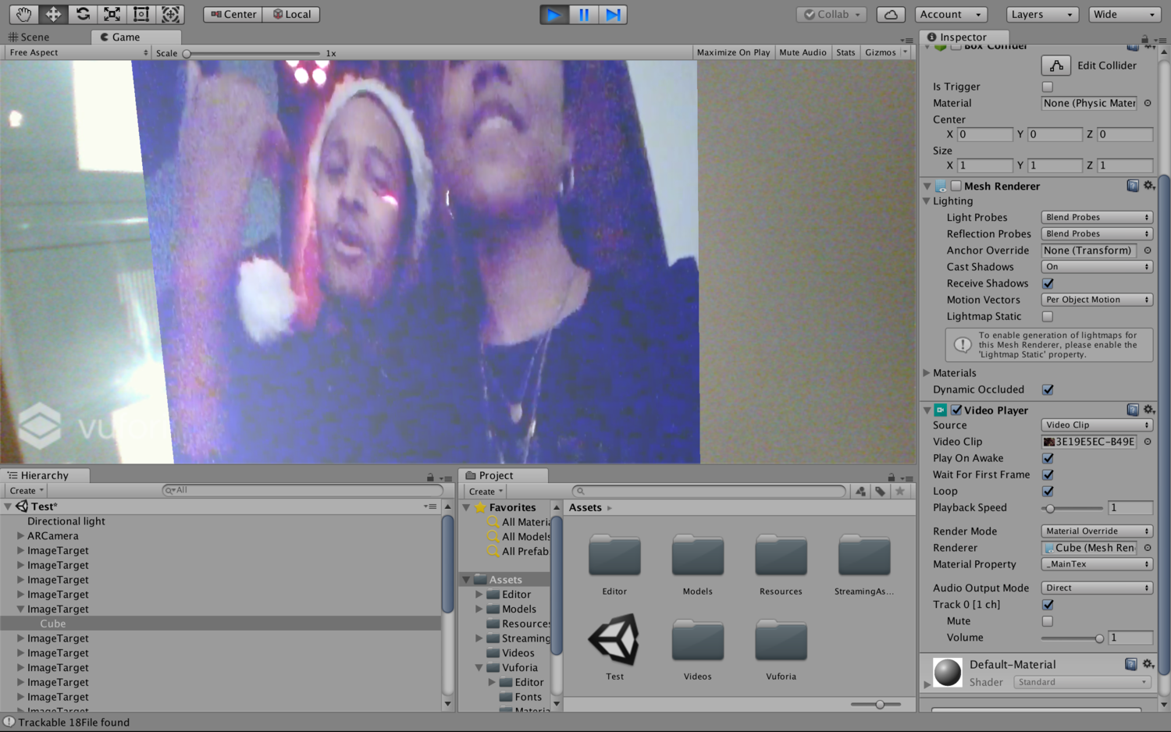The image size is (1171, 732).
Task: Click the Edit Collider icon button
Action: [x=1056, y=66]
